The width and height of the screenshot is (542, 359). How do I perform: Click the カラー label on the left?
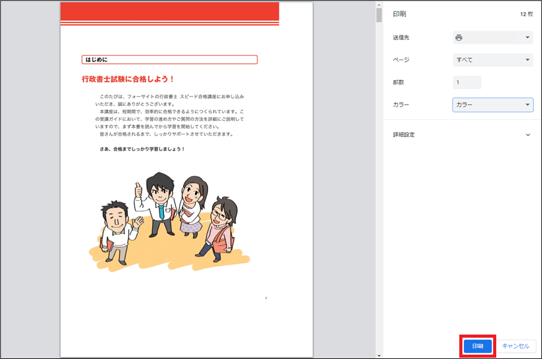[x=401, y=105]
